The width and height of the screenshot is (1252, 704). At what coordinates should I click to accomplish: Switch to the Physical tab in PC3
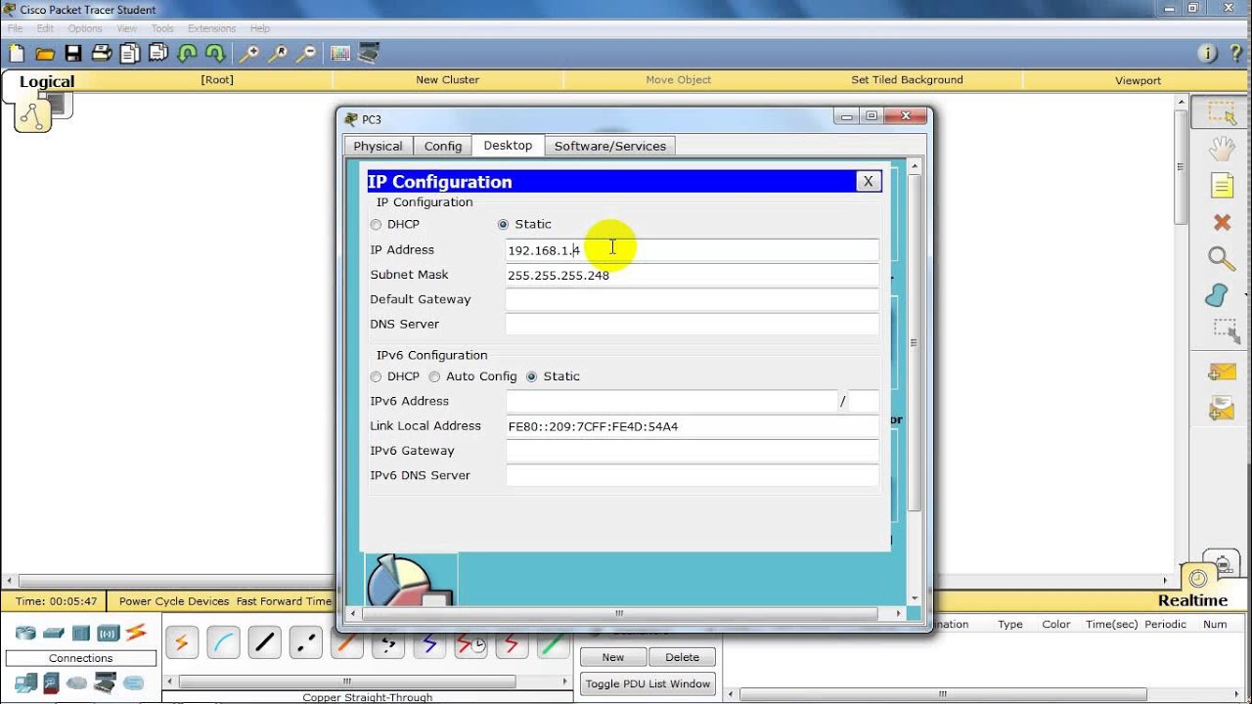point(378,146)
